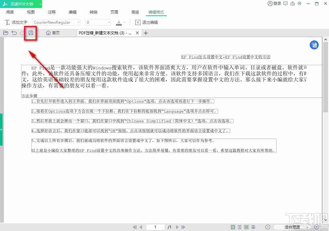
Task: Add a new tab with plus icon
Action: click(x=146, y=33)
